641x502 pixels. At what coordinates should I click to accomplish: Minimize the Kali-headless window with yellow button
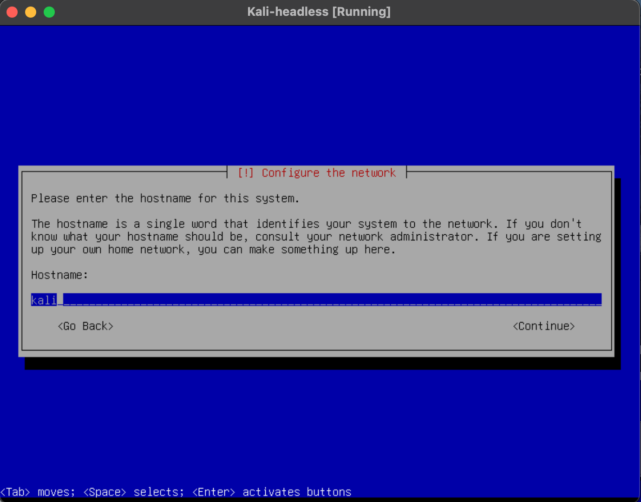pos(31,12)
